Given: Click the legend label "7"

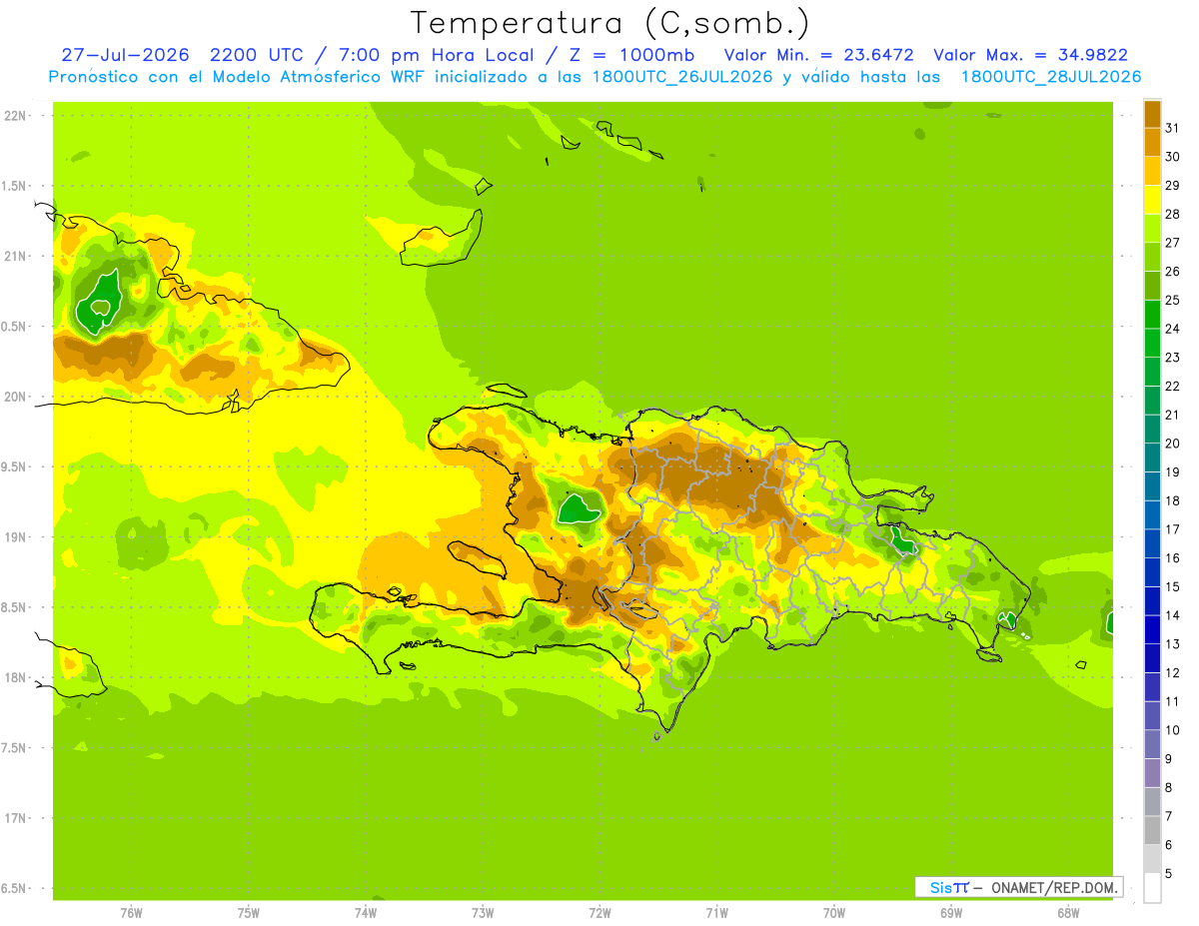Looking at the screenshot, I should coord(1168,816).
